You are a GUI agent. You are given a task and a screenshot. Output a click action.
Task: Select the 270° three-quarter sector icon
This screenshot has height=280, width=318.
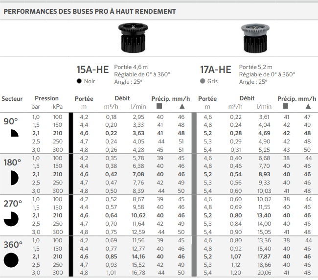click(11, 219)
